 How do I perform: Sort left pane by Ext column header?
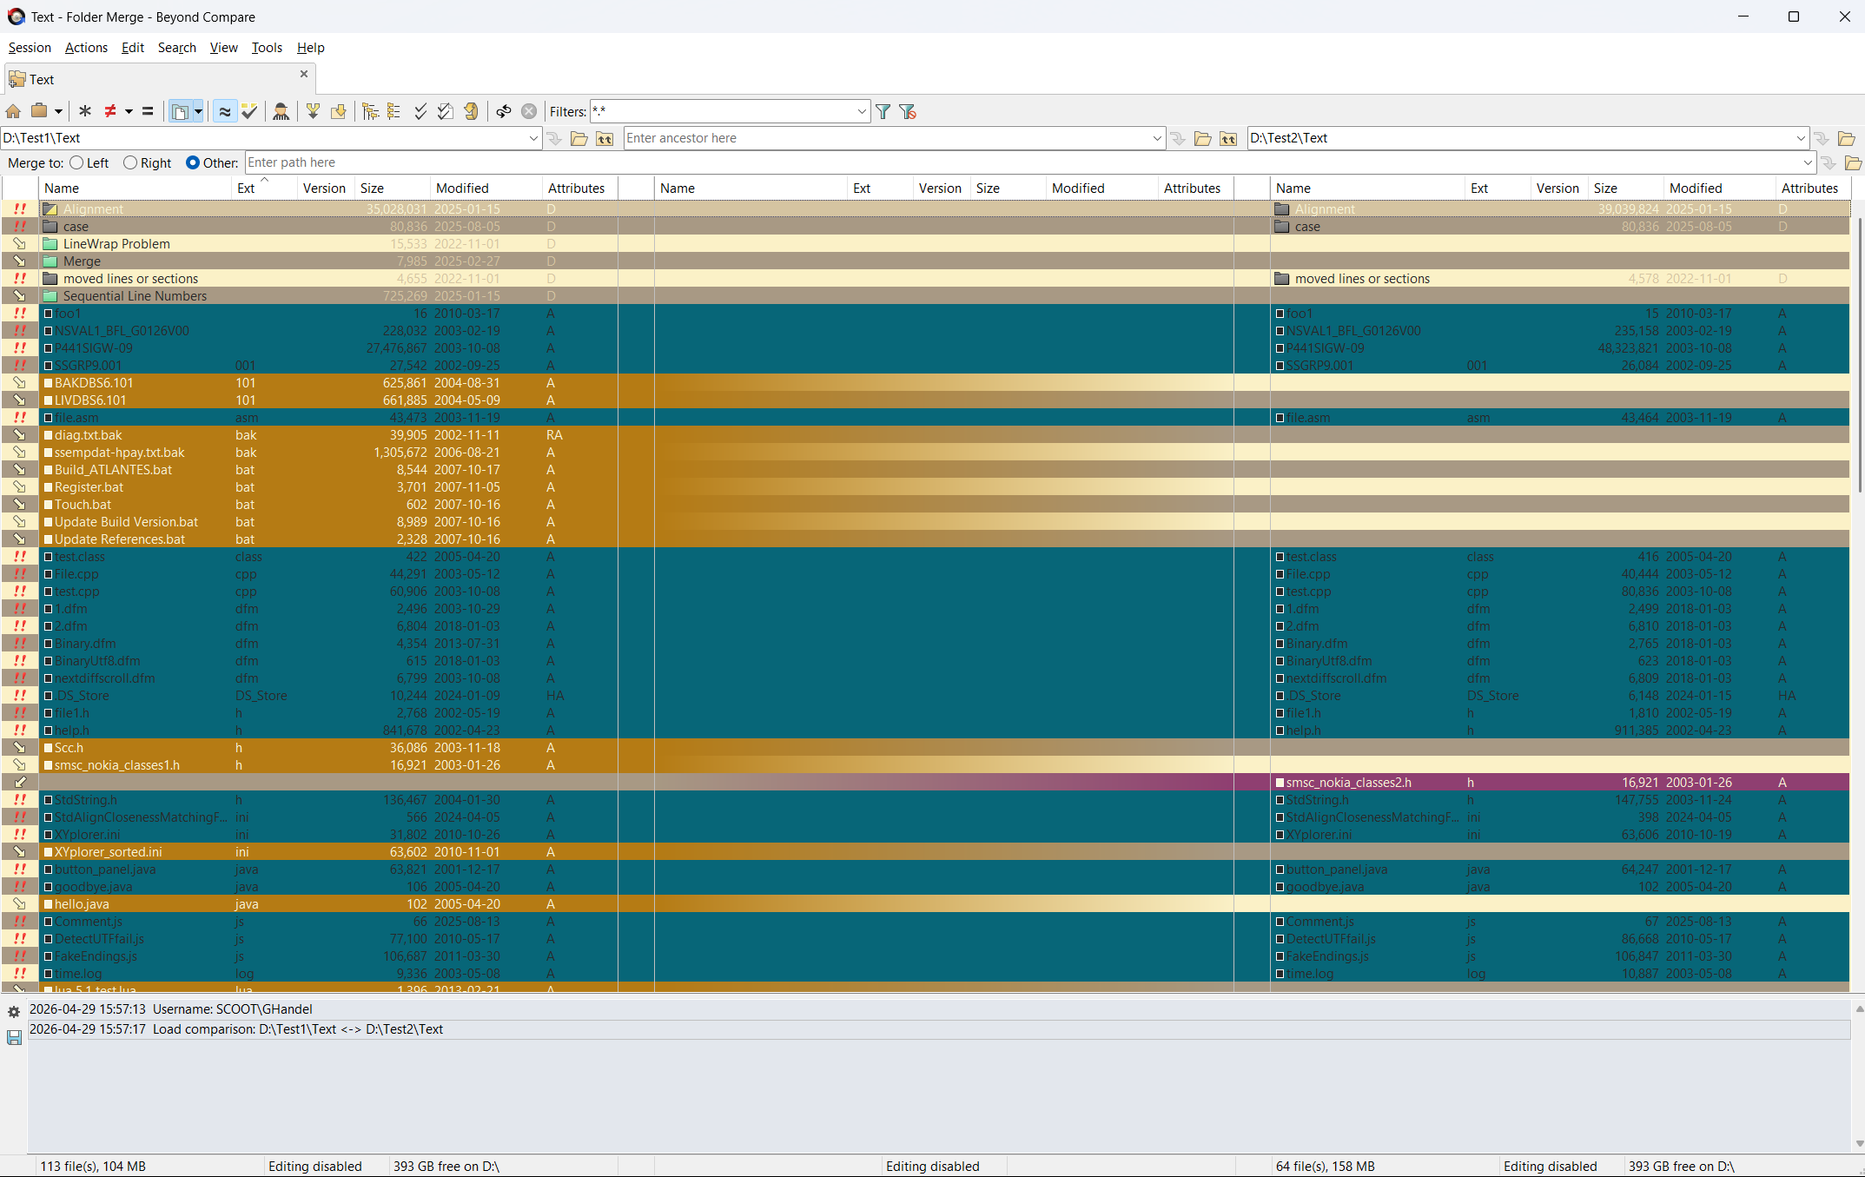pos(264,188)
